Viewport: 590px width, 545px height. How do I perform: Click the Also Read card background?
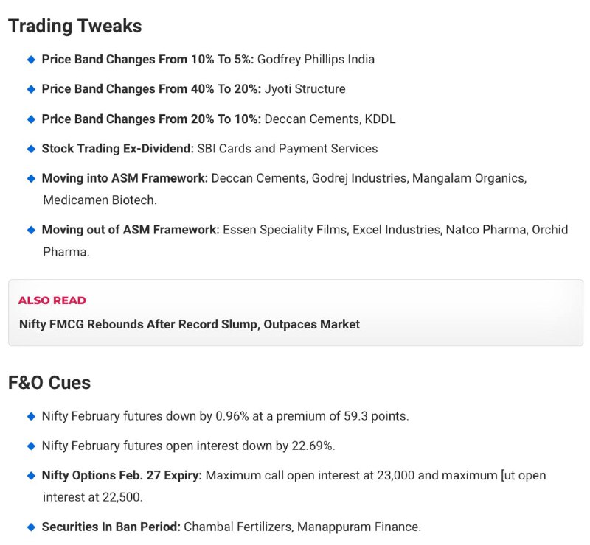pyautogui.click(x=296, y=313)
